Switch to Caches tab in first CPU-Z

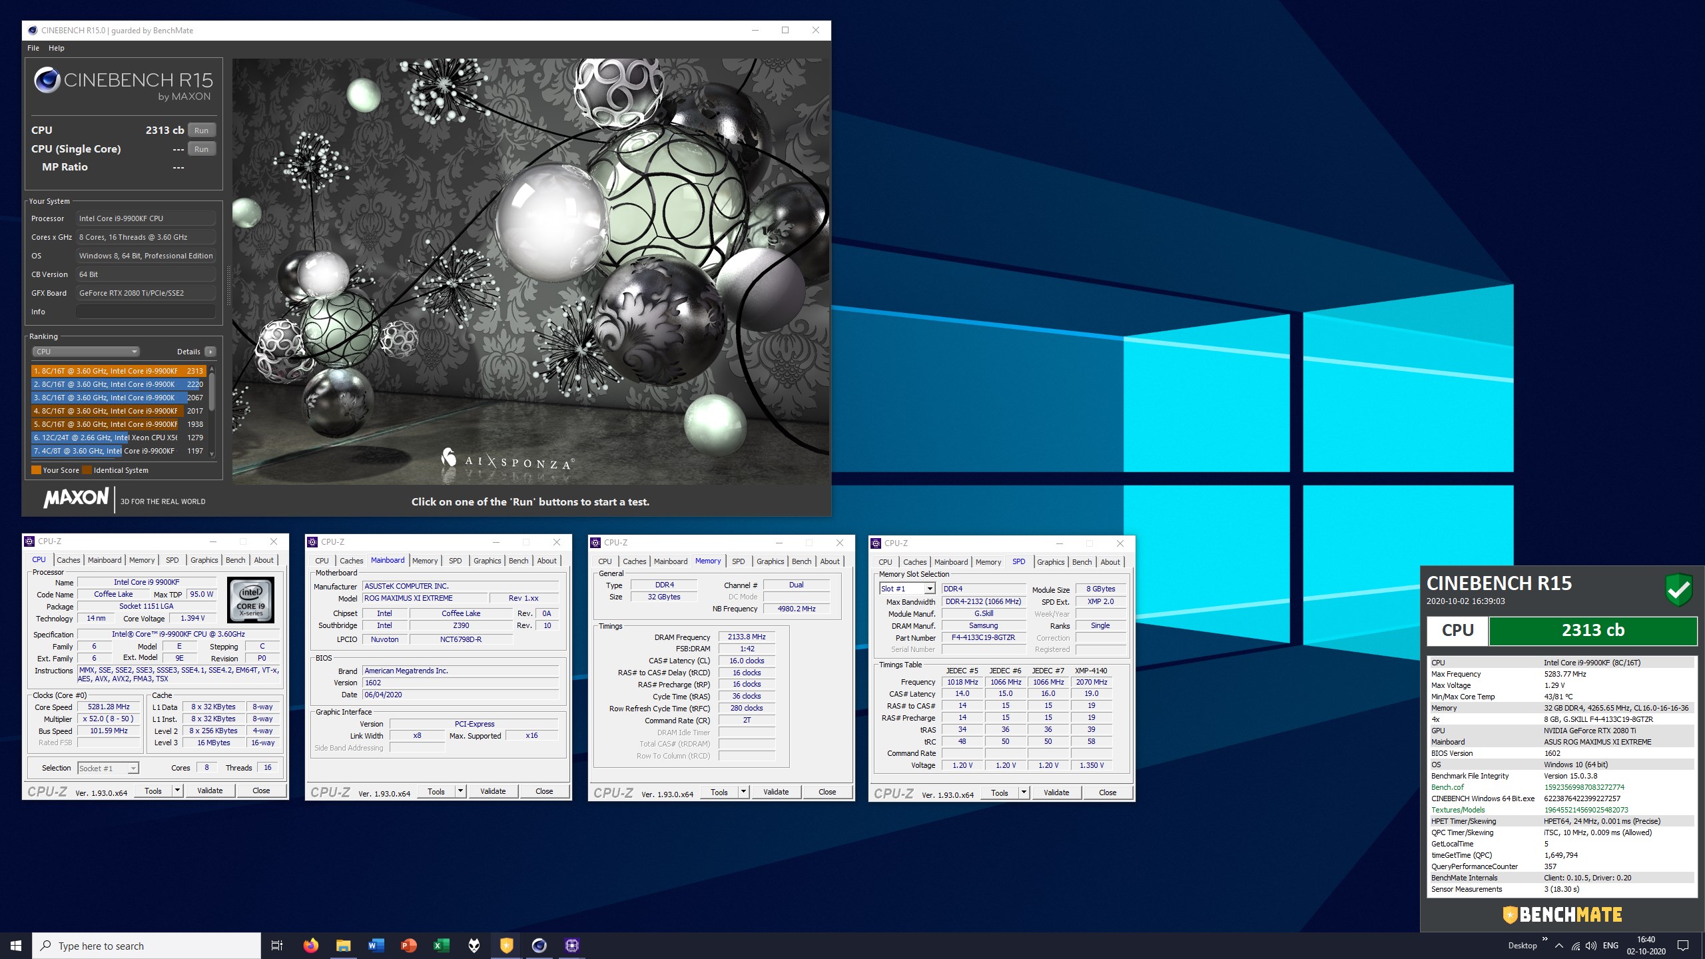click(68, 560)
